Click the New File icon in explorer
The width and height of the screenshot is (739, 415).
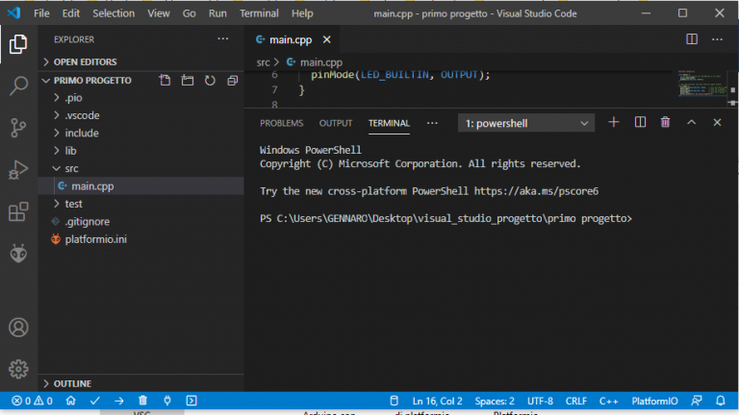click(165, 81)
